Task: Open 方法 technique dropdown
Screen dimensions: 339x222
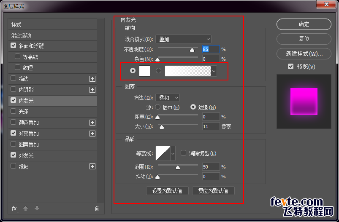Action: point(168,98)
